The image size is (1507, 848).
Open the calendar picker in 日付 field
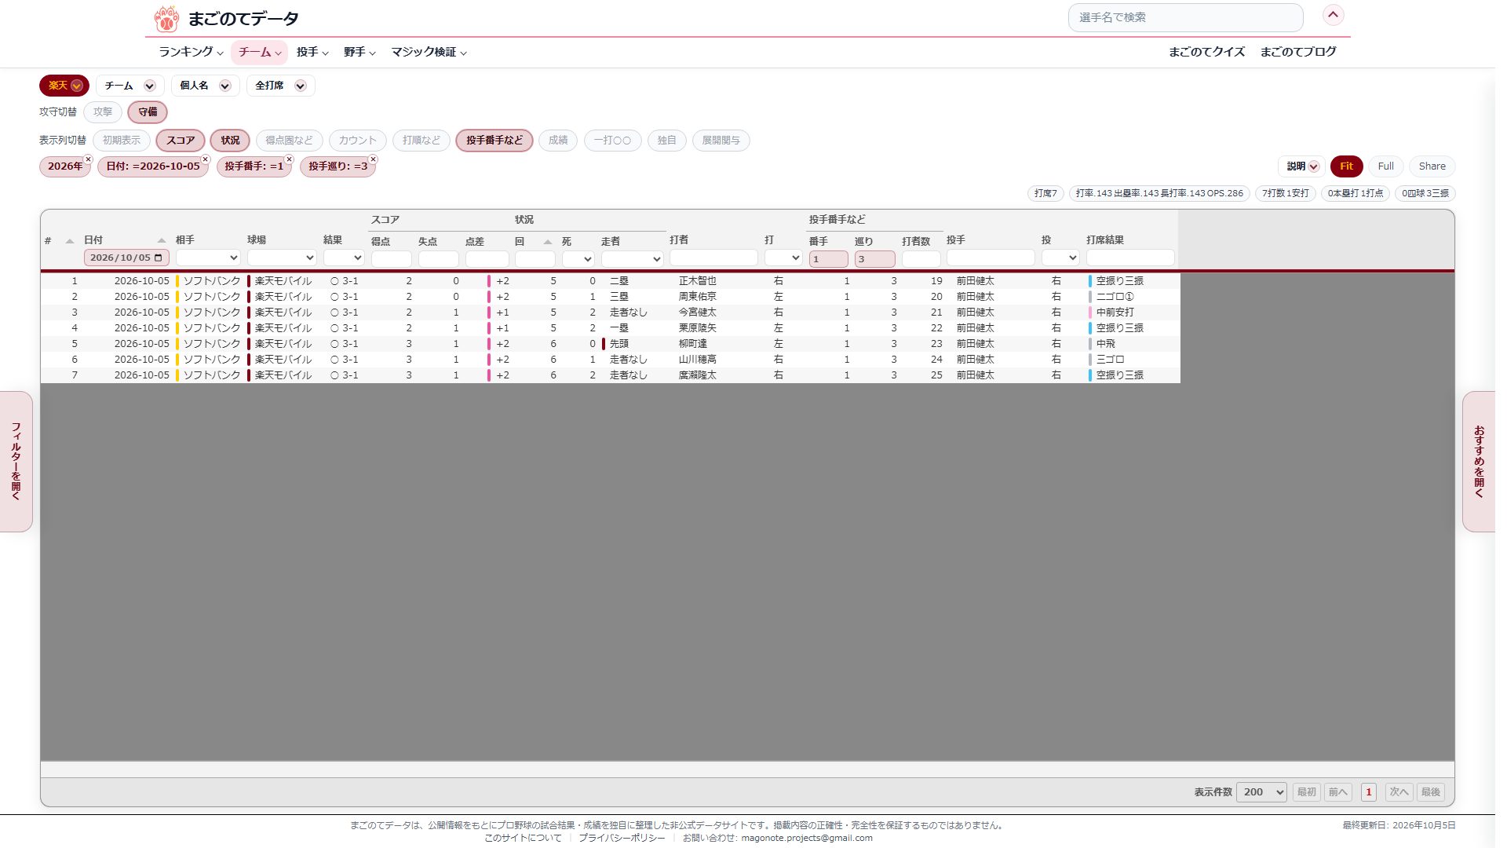pos(159,258)
